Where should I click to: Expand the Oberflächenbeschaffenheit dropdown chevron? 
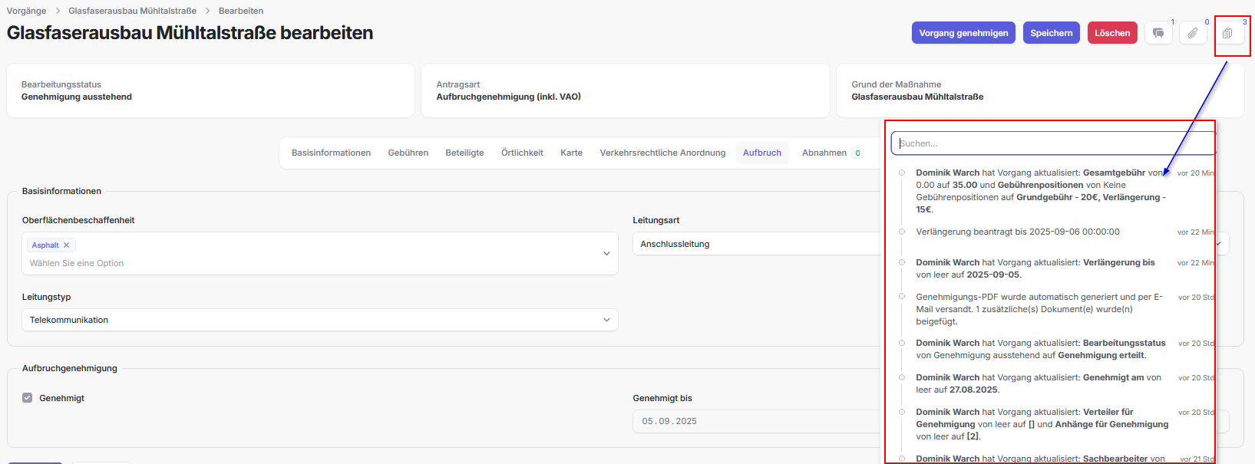coord(606,254)
